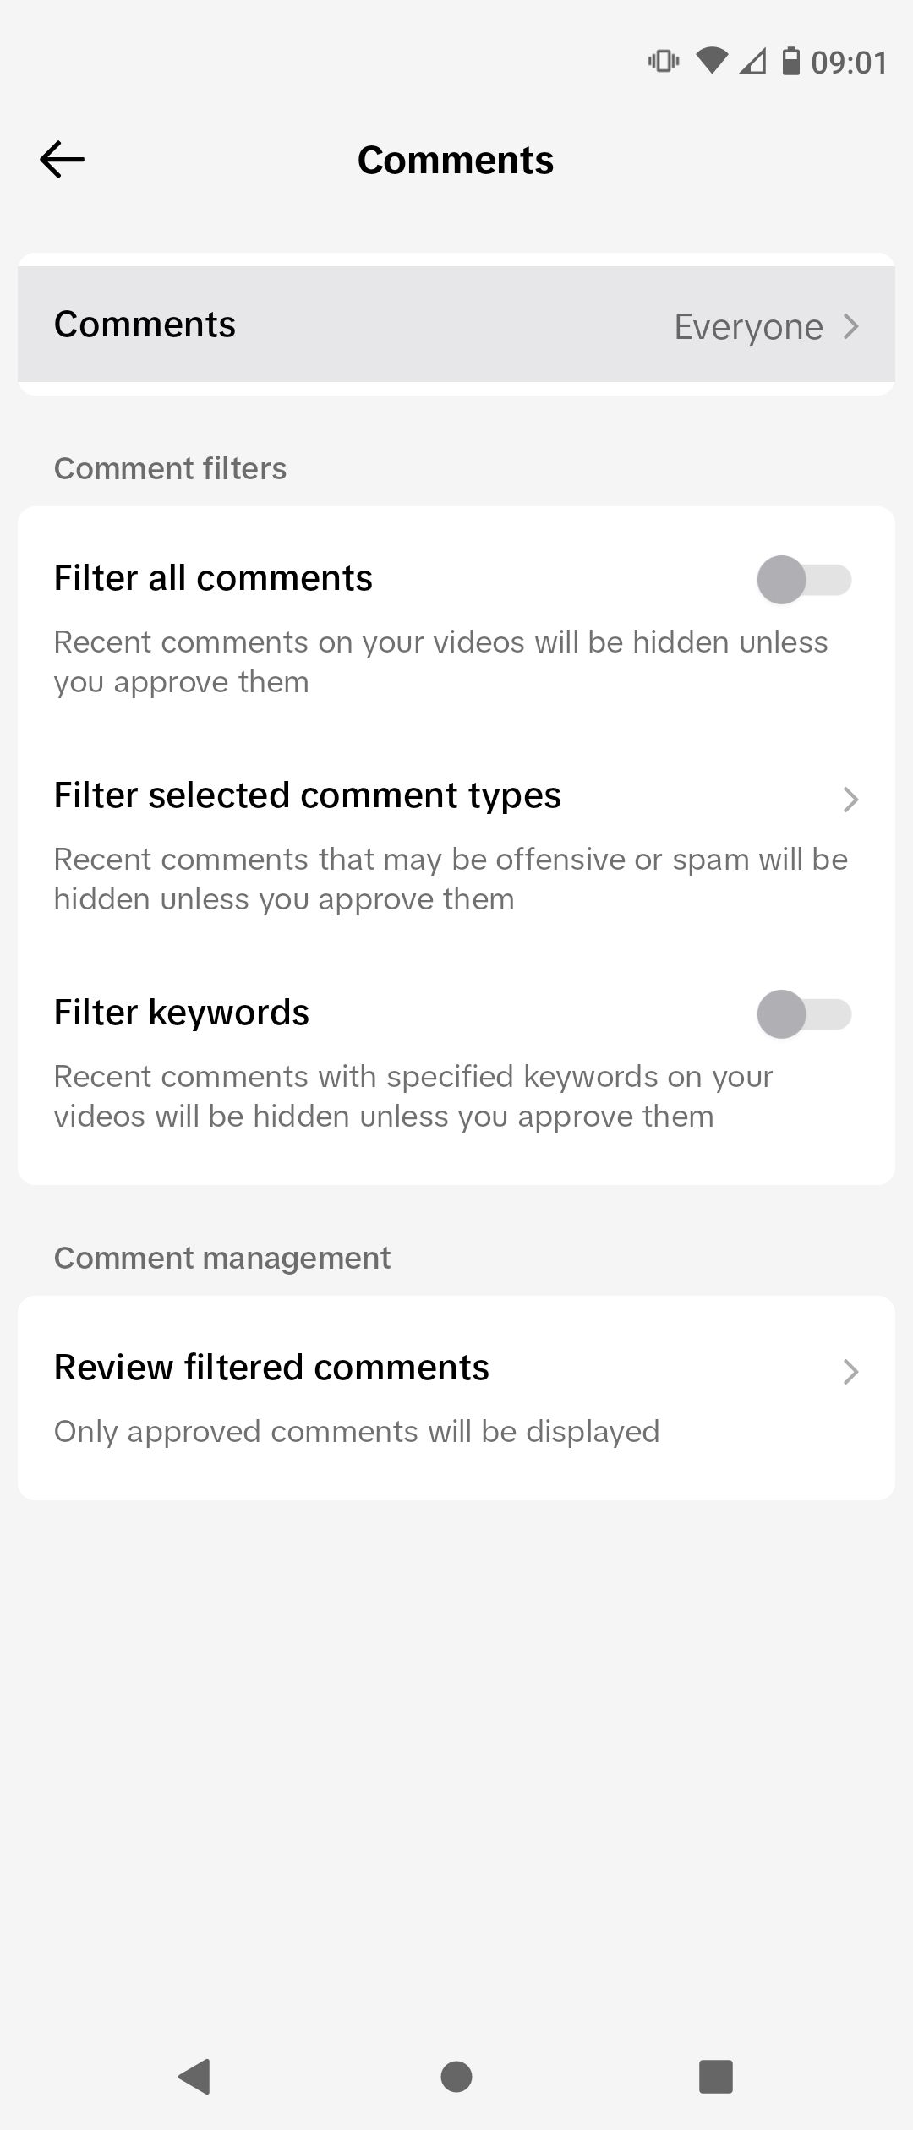Image resolution: width=913 pixels, height=2130 pixels.
Task: Tap the vibrate mode icon in the status bar
Action: 664,60
